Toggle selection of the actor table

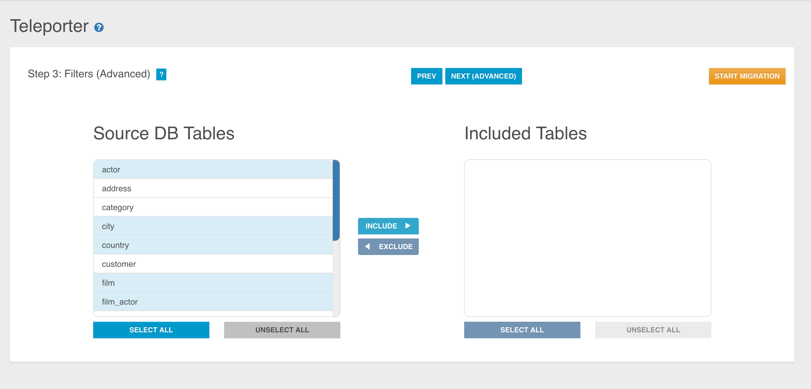(213, 169)
